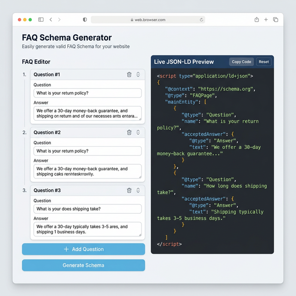Delete Question #2 using trash icon
The width and height of the screenshot is (296, 296).
coord(129,132)
